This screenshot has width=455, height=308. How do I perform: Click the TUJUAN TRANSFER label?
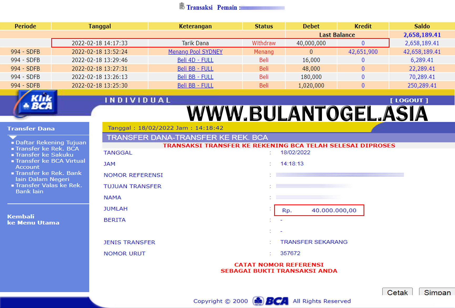[132, 186]
